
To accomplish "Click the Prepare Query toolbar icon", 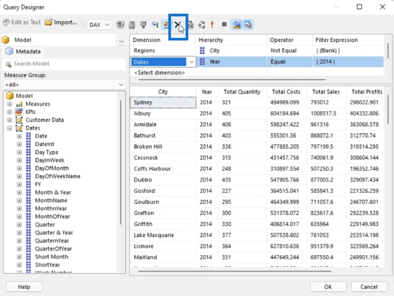I will pos(201,25).
